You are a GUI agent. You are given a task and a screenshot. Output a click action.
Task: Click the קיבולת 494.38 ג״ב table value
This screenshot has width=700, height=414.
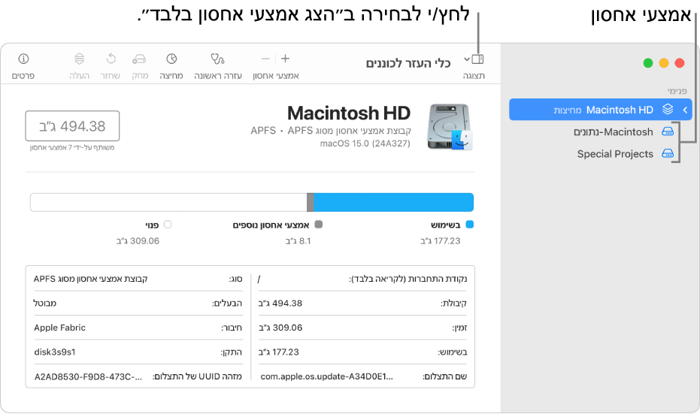280,304
